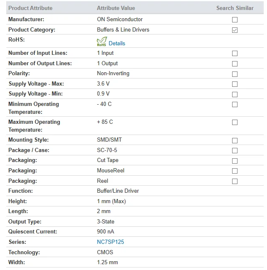The image size is (267, 270).
Task: Click the - 40 C value
Action: (x=104, y=104)
